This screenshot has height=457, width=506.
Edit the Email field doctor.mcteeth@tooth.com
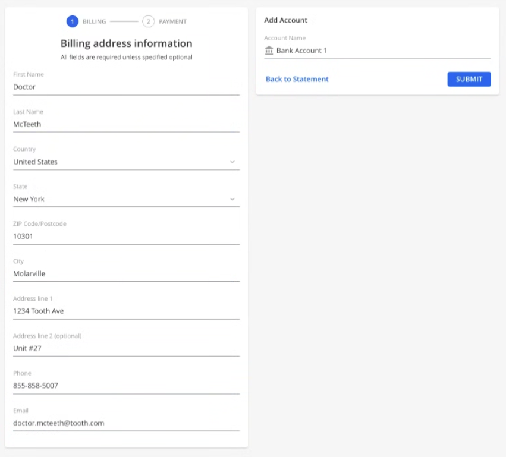pyautogui.click(x=126, y=423)
